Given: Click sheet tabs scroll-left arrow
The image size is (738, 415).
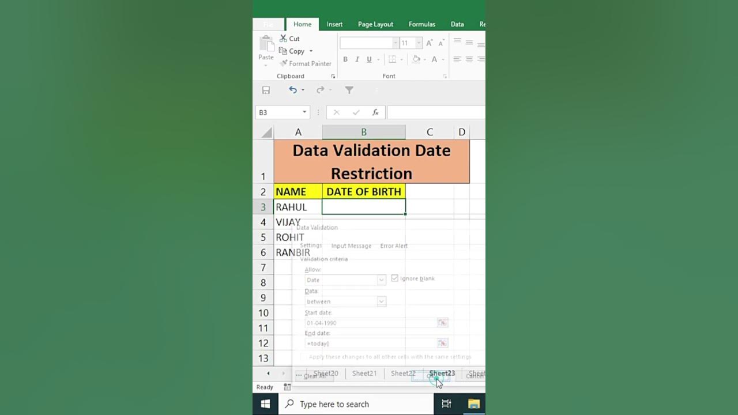Looking at the screenshot, I should point(268,373).
